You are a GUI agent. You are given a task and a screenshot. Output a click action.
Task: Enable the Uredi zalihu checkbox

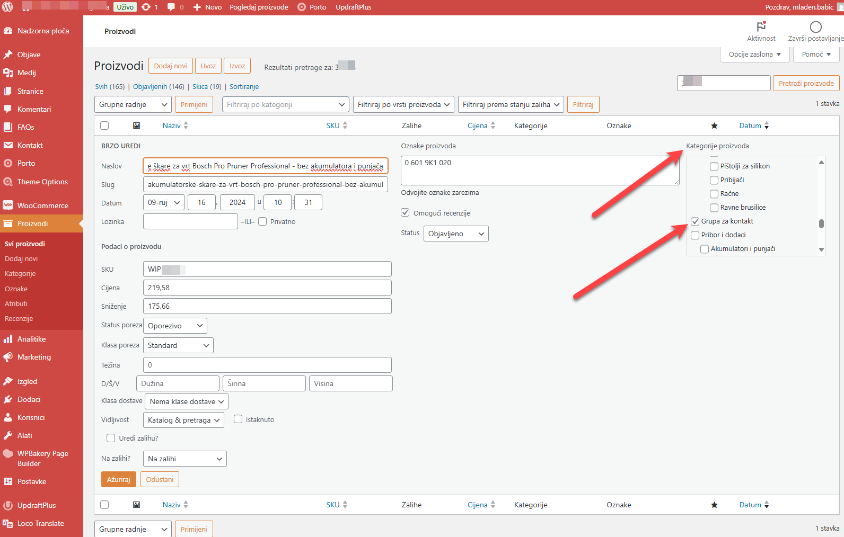click(111, 438)
